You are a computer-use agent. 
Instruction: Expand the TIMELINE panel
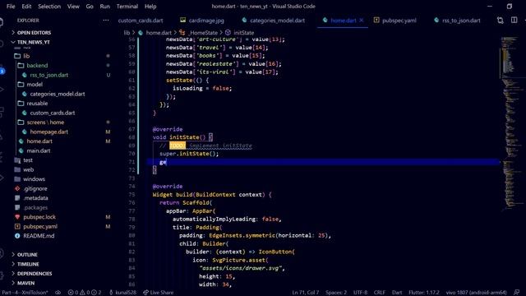point(28,264)
